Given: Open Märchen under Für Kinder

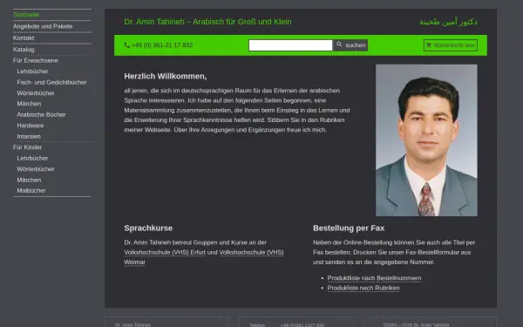Looking at the screenshot, I should [x=29, y=180].
